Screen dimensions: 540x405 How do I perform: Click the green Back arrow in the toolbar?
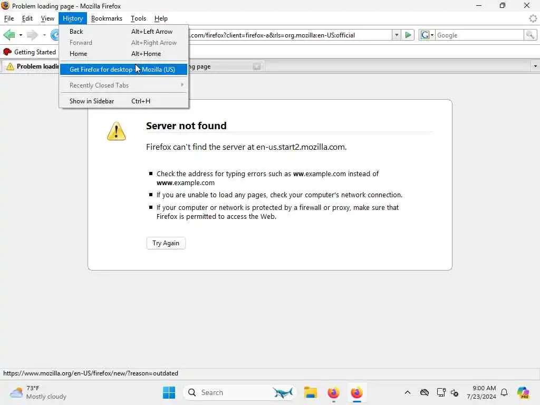[9, 35]
